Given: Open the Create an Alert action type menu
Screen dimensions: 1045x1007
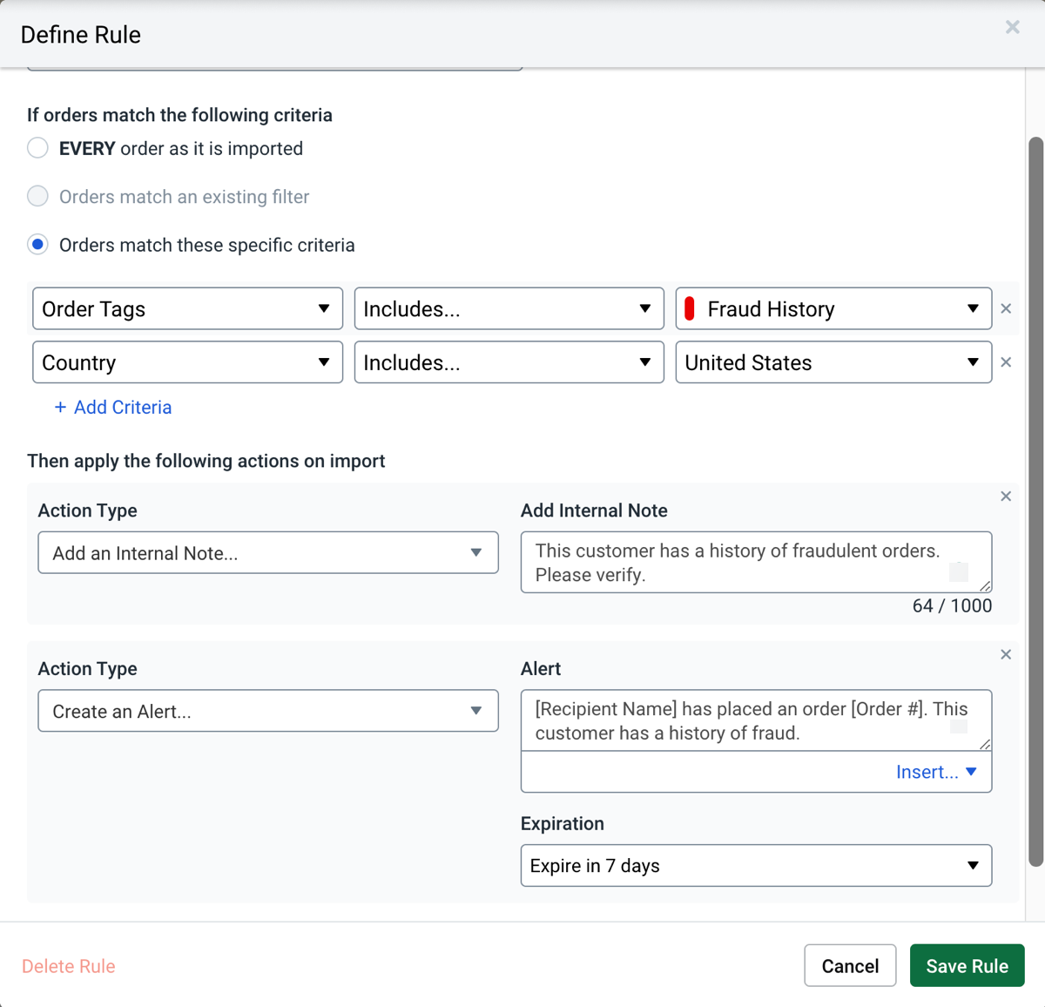Looking at the screenshot, I should tap(268, 712).
